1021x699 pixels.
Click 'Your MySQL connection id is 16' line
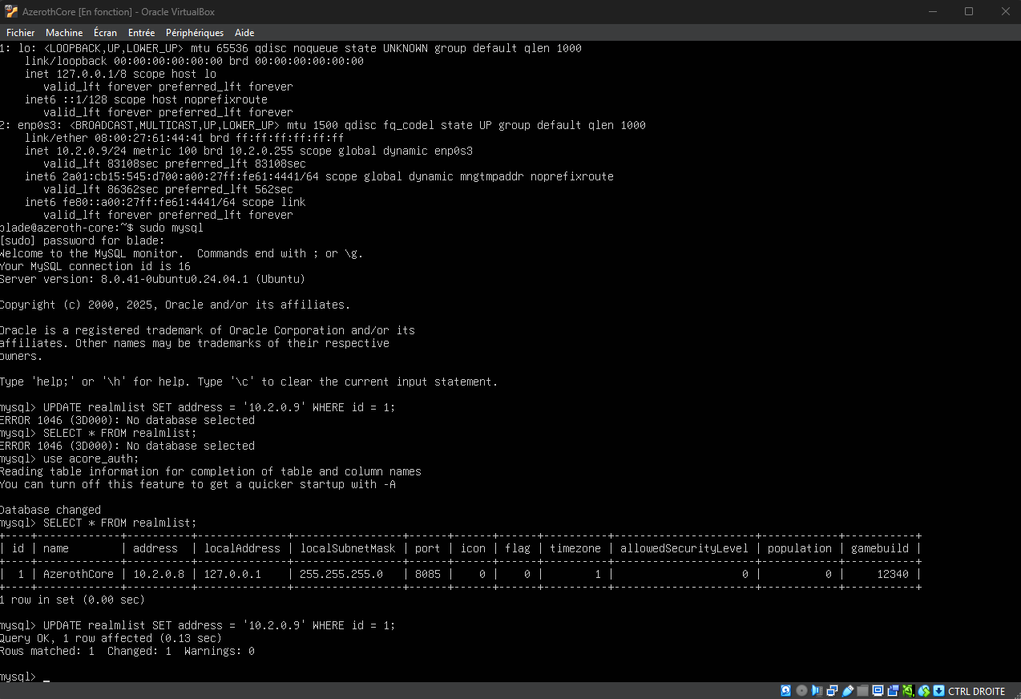click(x=95, y=266)
